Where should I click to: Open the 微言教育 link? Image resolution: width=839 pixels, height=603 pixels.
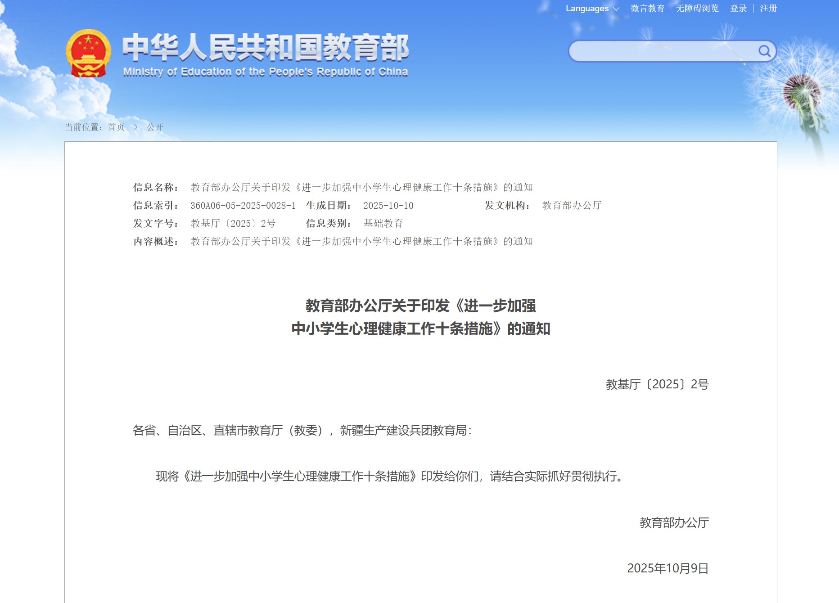click(x=647, y=9)
